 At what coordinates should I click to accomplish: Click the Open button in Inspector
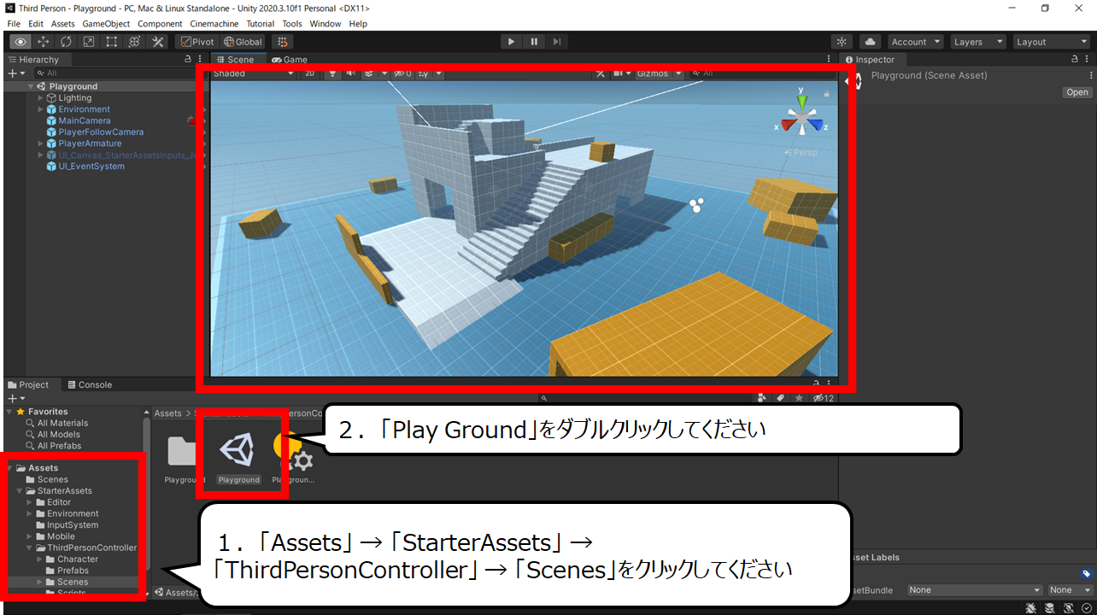click(x=1076, y=92)
